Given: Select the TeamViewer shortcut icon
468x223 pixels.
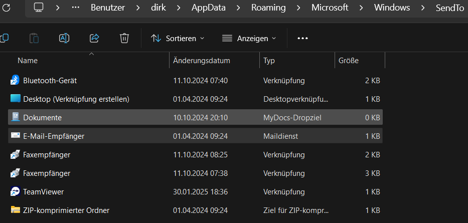Looking at the screenshot, I should 15,191.
